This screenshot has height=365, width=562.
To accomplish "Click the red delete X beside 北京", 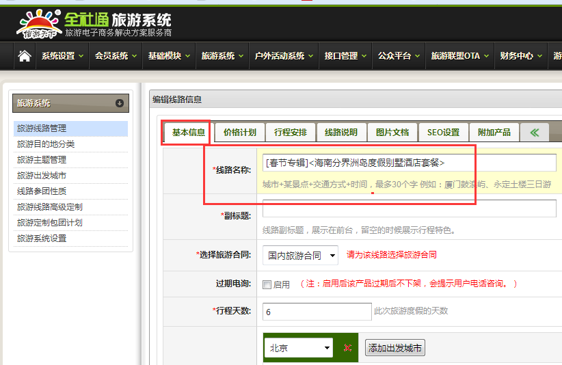I will [347, 348].
